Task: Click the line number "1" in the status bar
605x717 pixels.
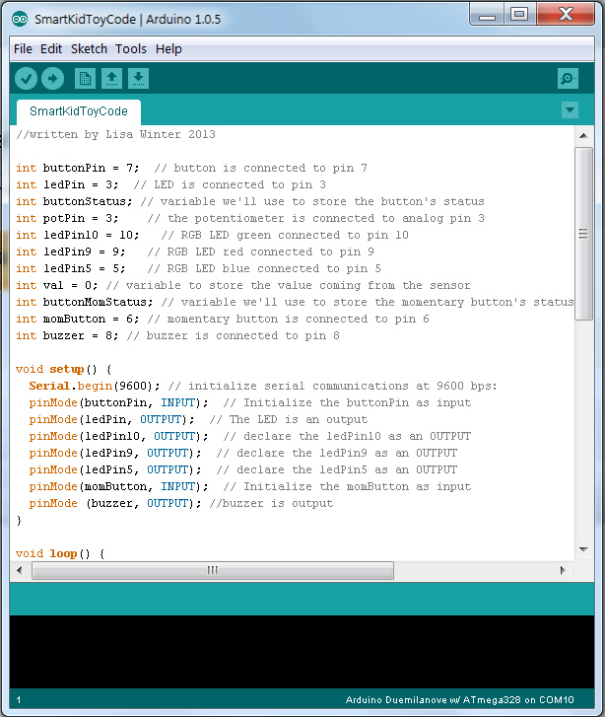Action: click(19, 700)
